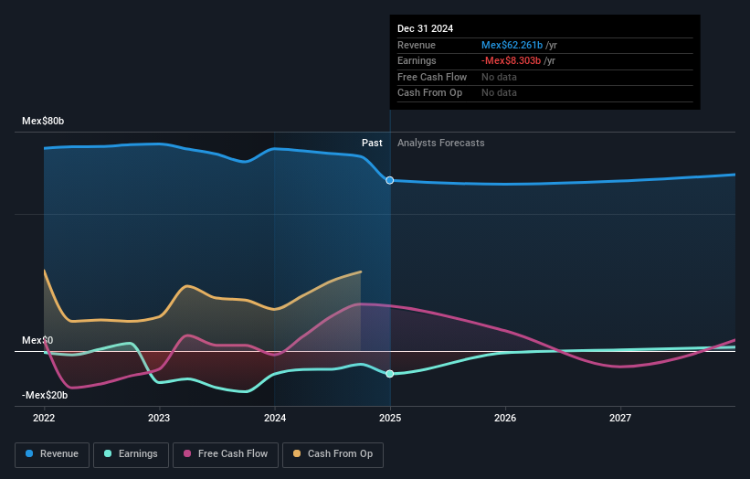
Task: Click the 2026 x-axis label
Action: (x=505, y=419)
